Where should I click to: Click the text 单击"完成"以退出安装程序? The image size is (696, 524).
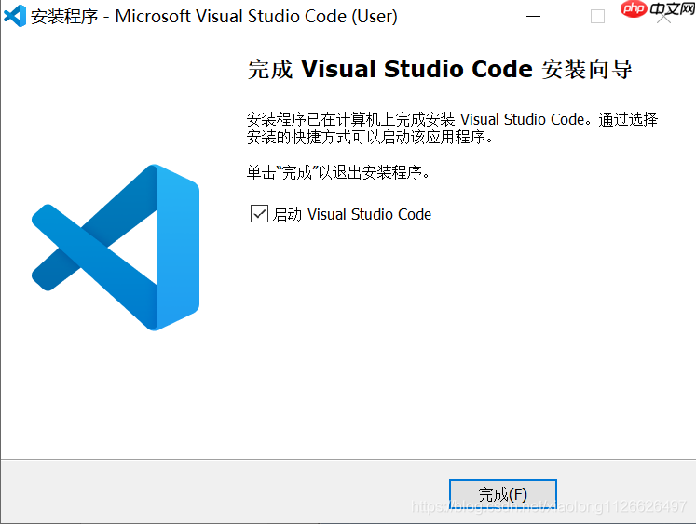click(x=338, y=172)
